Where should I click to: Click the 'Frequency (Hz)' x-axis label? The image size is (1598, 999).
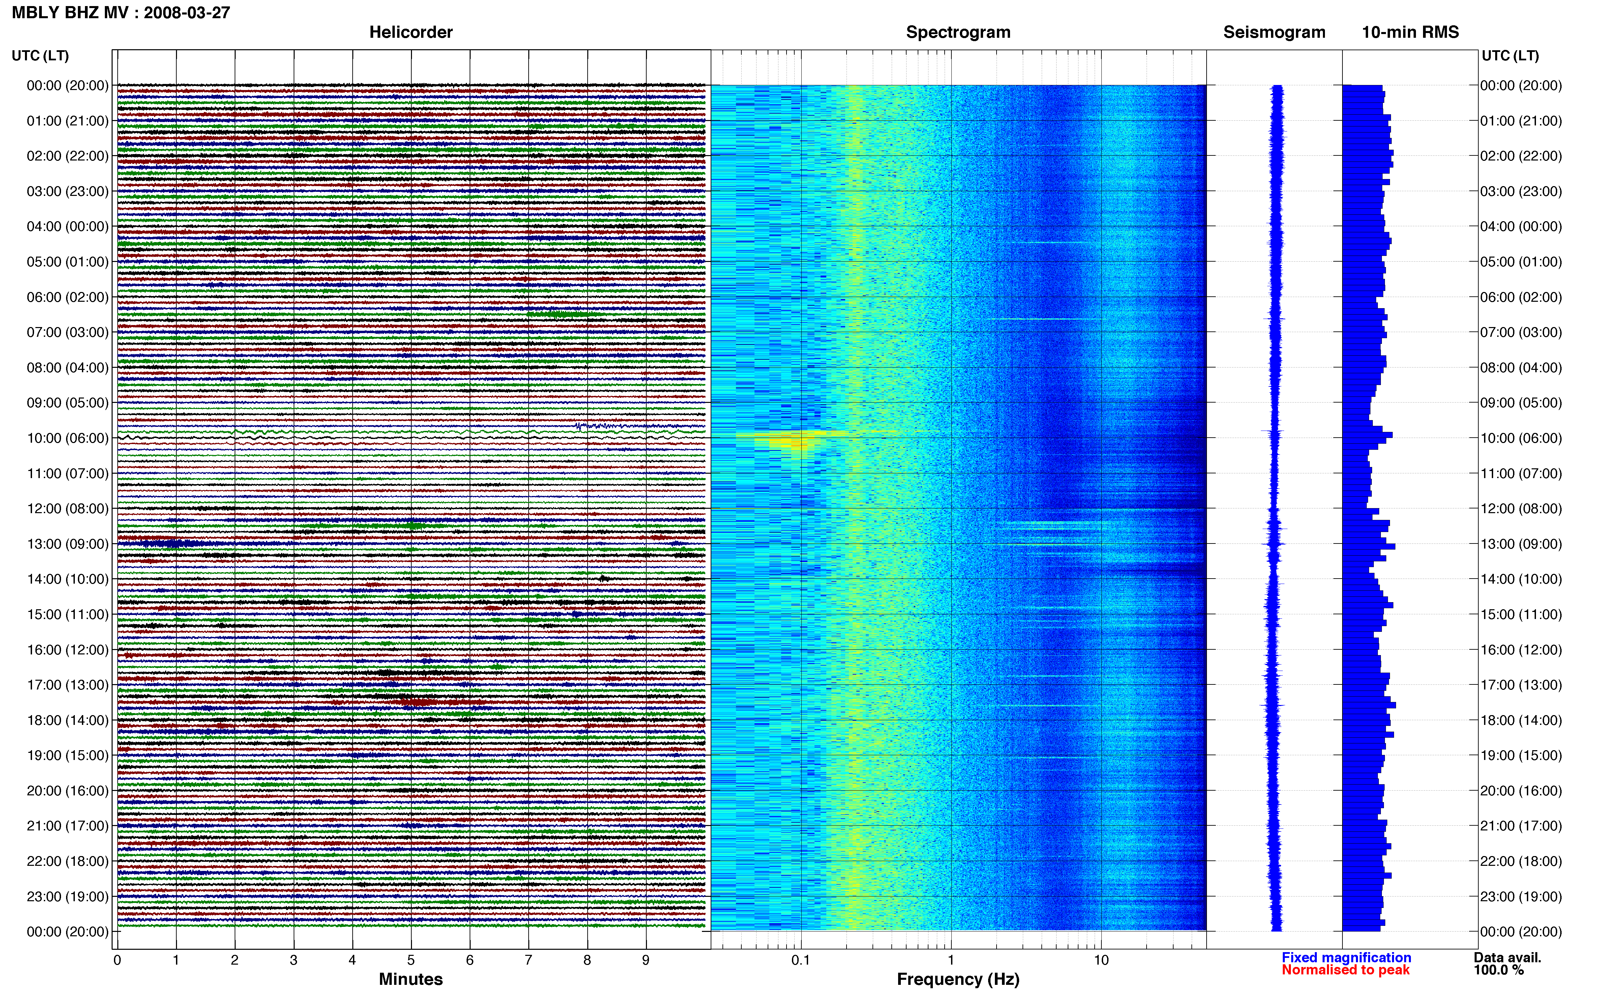pos(958,979)
